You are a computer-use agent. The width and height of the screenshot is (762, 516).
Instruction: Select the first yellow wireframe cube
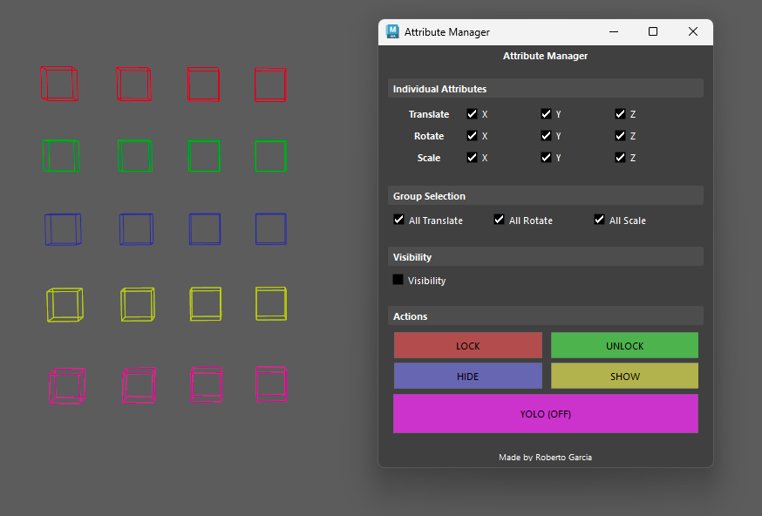click(x=65, y=305)
